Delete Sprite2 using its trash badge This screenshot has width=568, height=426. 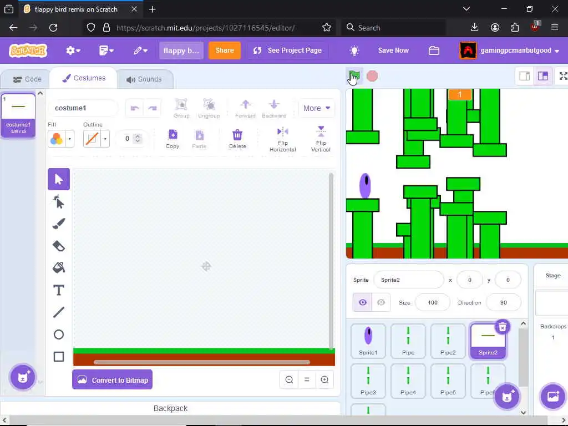pyautogui.click(x=503, y=327)
